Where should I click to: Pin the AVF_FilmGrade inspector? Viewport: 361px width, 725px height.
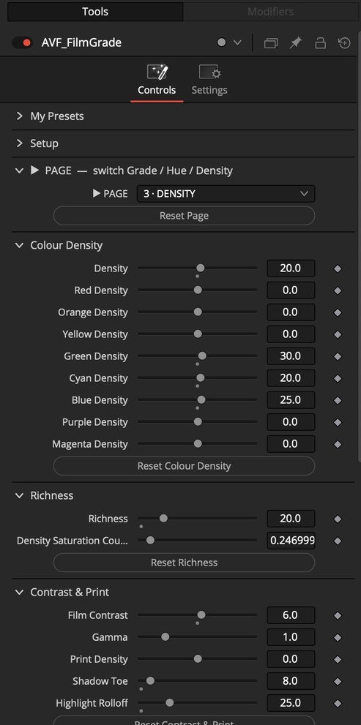point(295,43)
